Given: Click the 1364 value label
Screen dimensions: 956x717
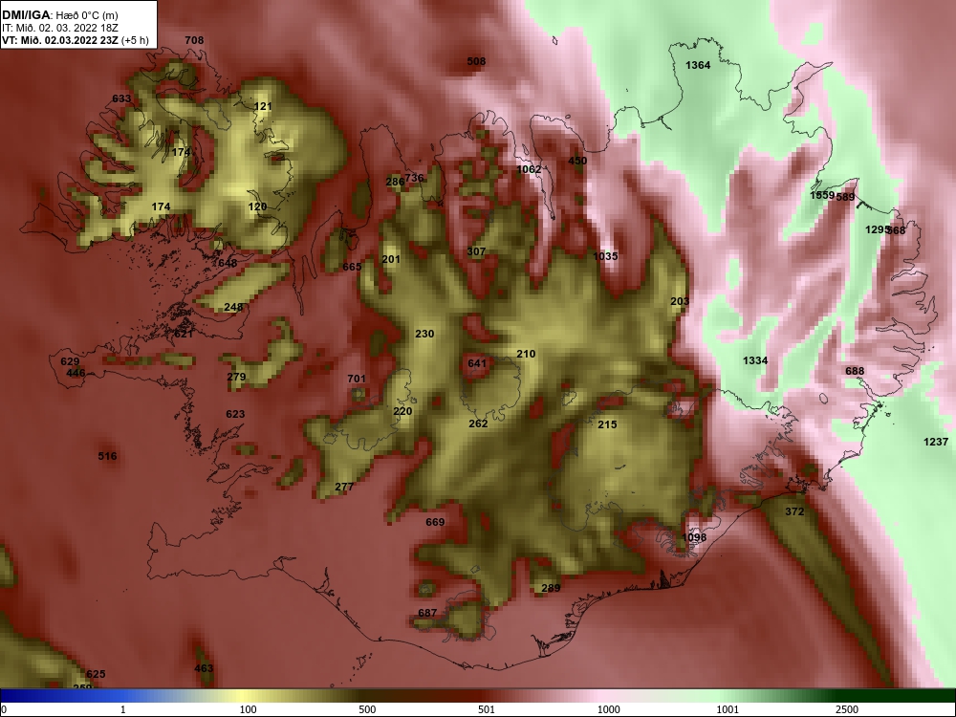Looking at the screenshot, I should [x=698, y=65].
